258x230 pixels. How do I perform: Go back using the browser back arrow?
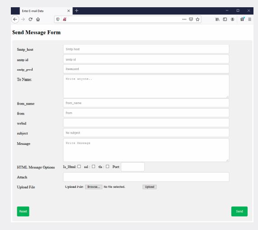coord(15,19)
